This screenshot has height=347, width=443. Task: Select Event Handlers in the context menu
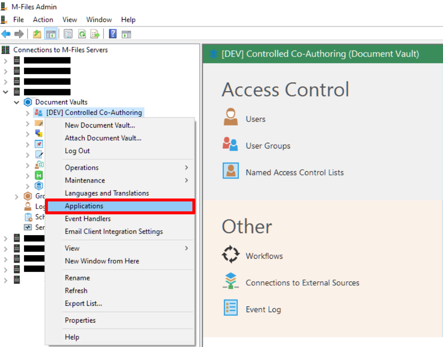(x=120, y=219)
